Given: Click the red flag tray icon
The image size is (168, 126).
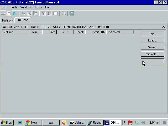Looking at the screenshot, I should [130, 123].
